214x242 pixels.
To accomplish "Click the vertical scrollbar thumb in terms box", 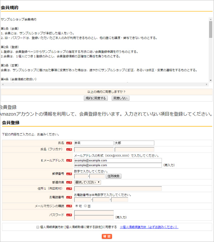I will pos(211,29).
